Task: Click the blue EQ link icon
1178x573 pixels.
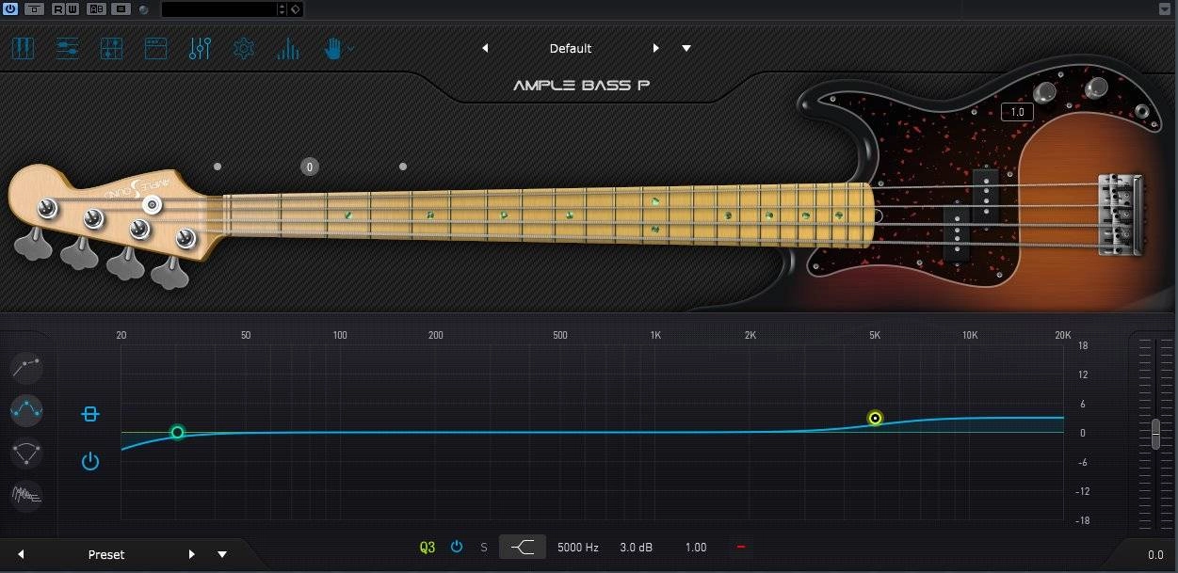Action: (90, 414)
